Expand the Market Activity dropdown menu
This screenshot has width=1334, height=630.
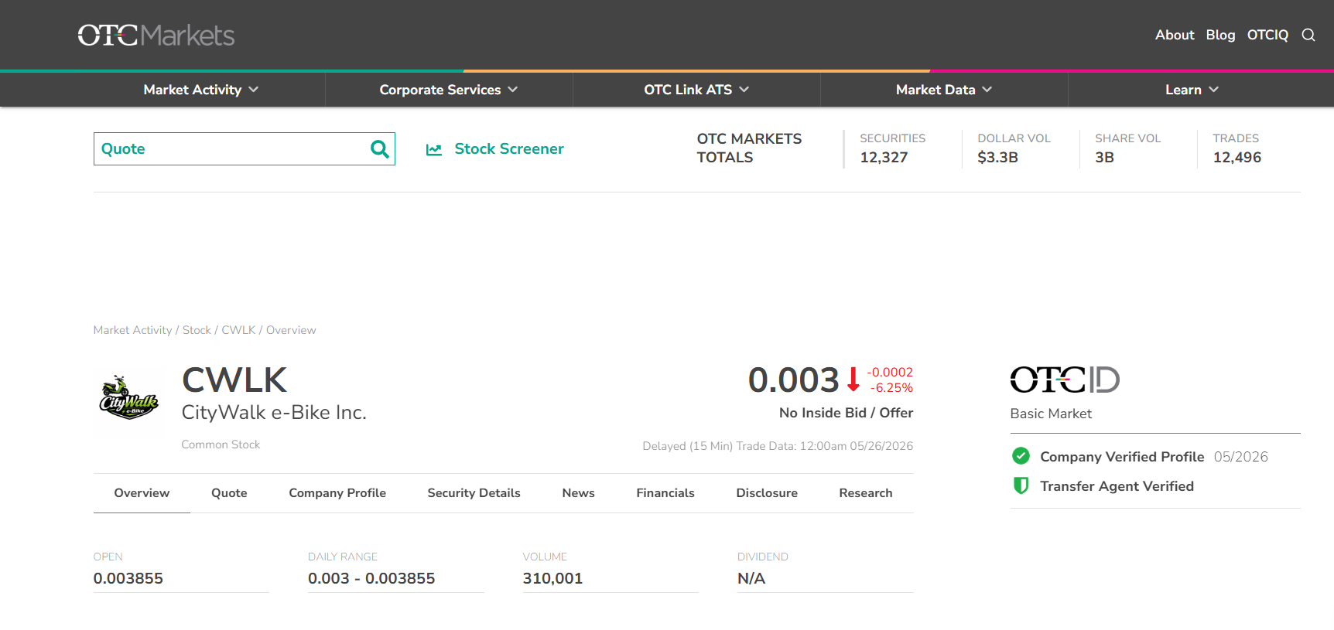(201, 90)
